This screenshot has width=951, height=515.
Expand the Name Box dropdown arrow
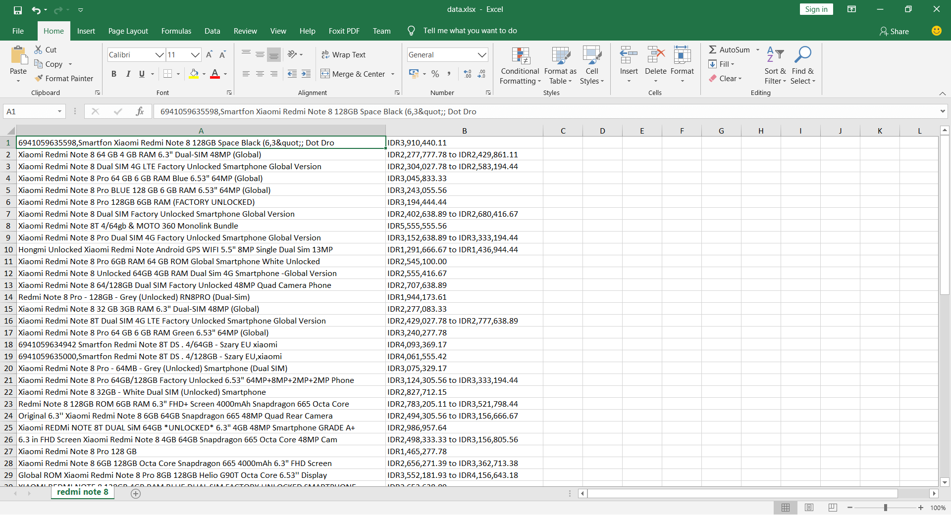[x=59, y=112]
